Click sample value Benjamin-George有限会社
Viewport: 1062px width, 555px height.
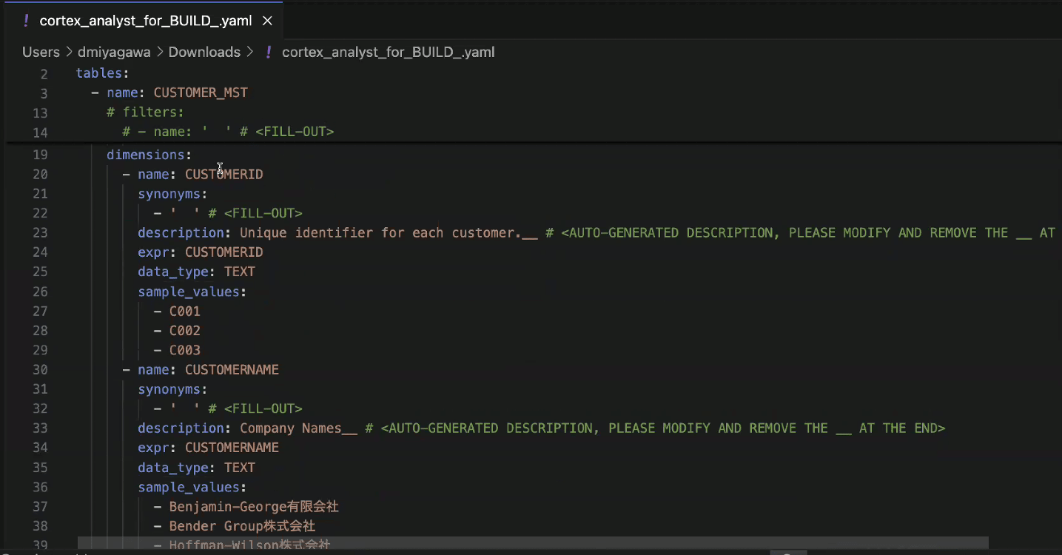point(254,506)
